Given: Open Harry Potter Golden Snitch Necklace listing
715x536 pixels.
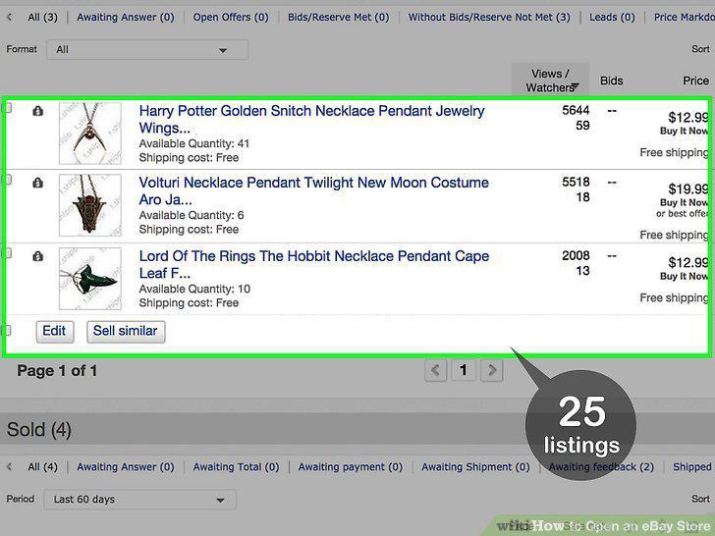Looking at the screenshot, I should click(311, 119).
